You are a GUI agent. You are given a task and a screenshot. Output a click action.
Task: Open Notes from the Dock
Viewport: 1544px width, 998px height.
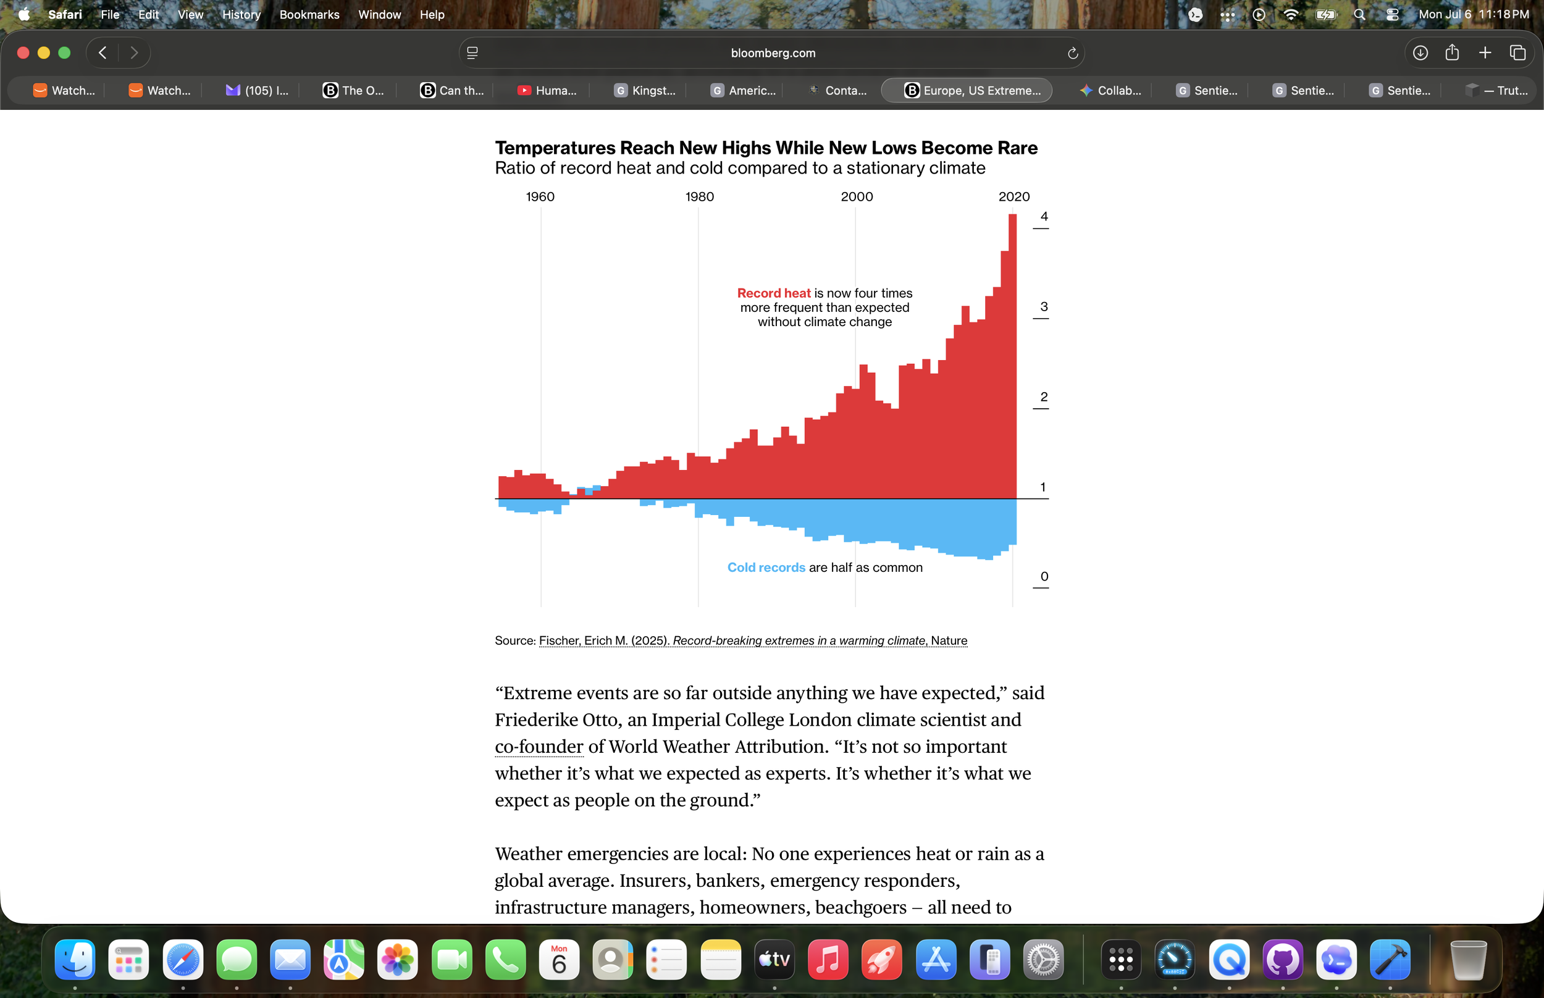pyautogui.click(x=721, y=959)
